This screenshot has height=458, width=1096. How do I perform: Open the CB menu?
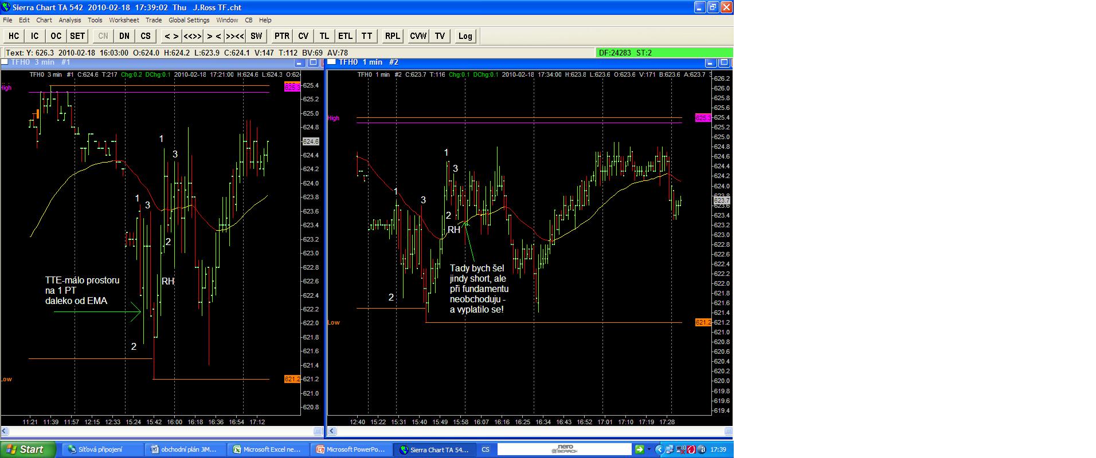(249, 20)
